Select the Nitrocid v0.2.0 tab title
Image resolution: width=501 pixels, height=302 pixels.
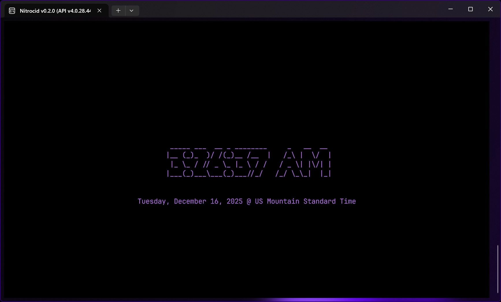click(55, 11)
